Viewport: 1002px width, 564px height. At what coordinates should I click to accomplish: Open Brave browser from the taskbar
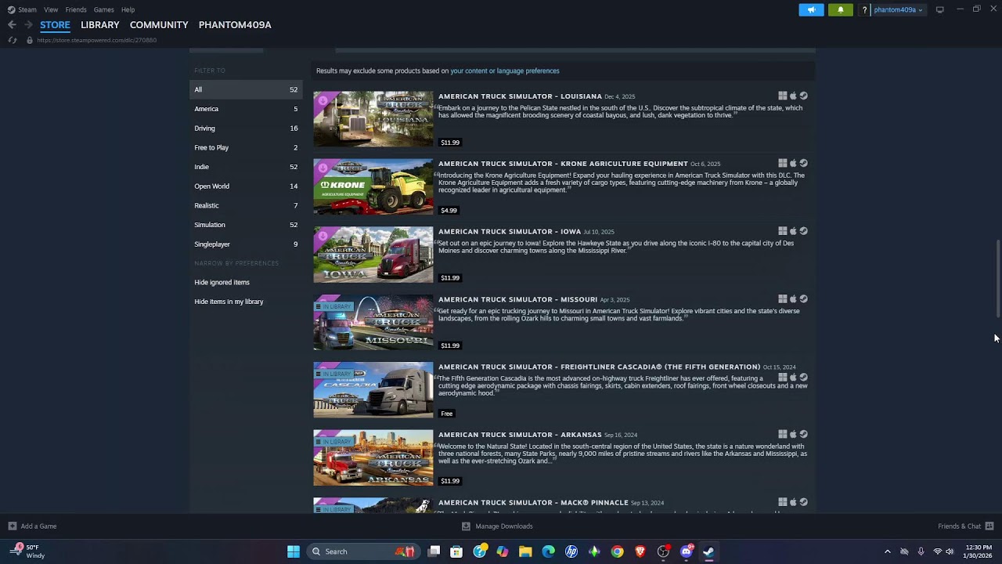point(640,551)
